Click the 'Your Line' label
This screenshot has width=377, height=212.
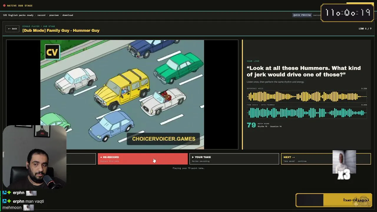(x=253, y=61)
